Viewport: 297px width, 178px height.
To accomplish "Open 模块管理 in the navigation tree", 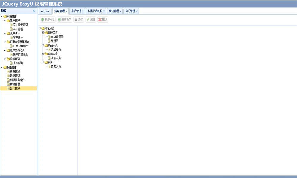I will [x=15, y=84].
